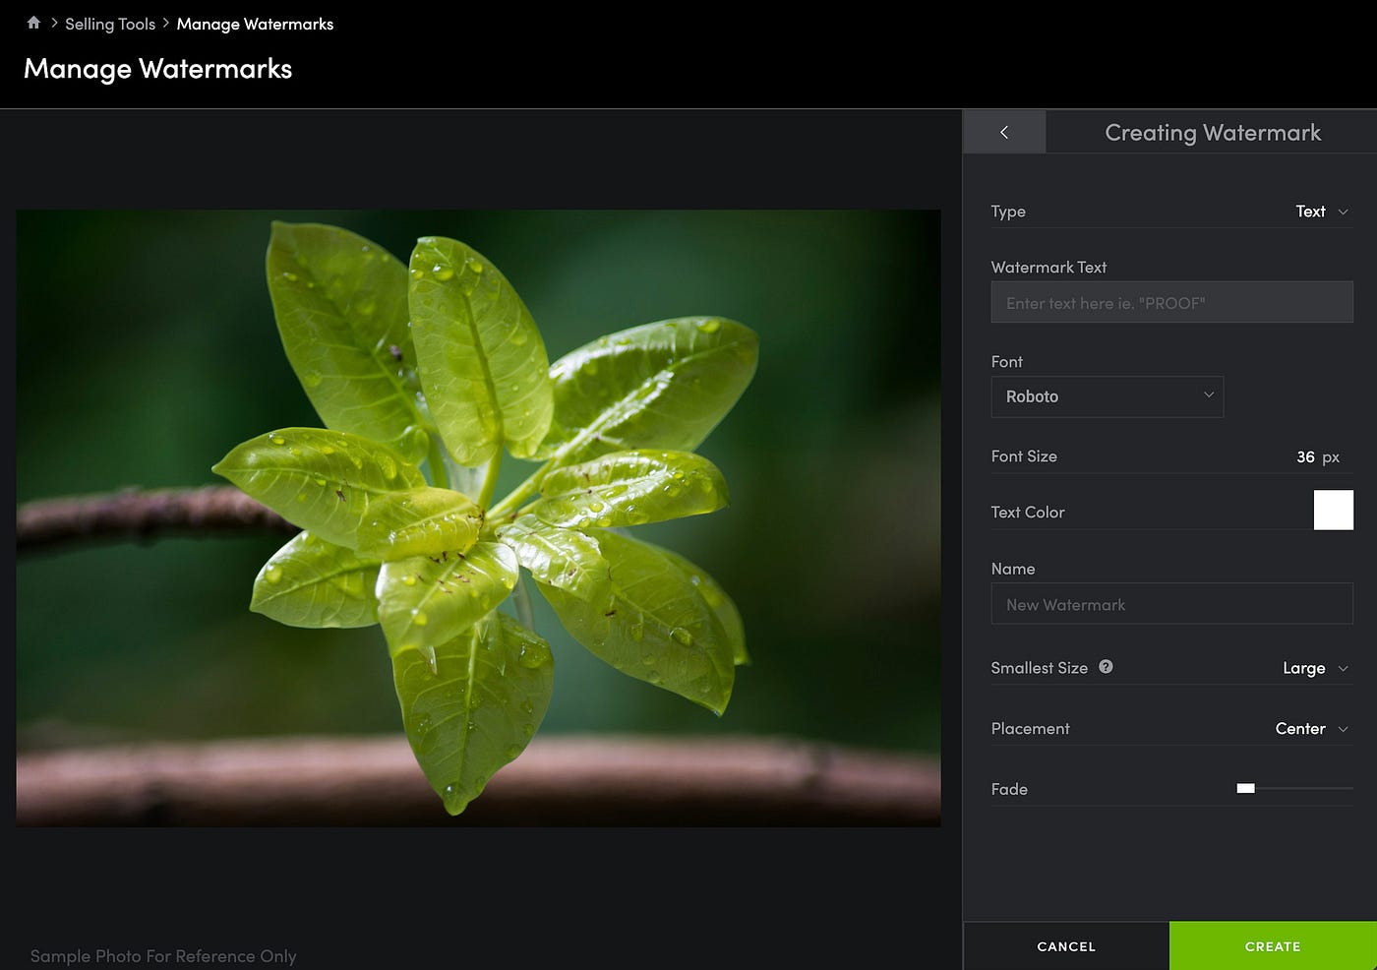Screen dimensions: 1377x970
Task: Open the Selling Tools breadcrumb link
Action: tap(110, 24)
